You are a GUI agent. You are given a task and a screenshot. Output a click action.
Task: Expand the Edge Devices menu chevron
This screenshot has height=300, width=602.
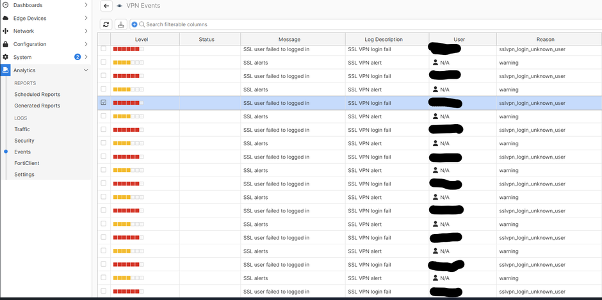pyautogui.click(x=86, y=18)
